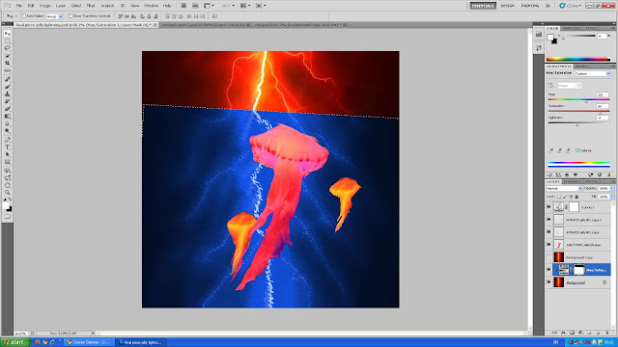Open the Image menu
This screenshot has width=618, height=347.
coord(45,6)
